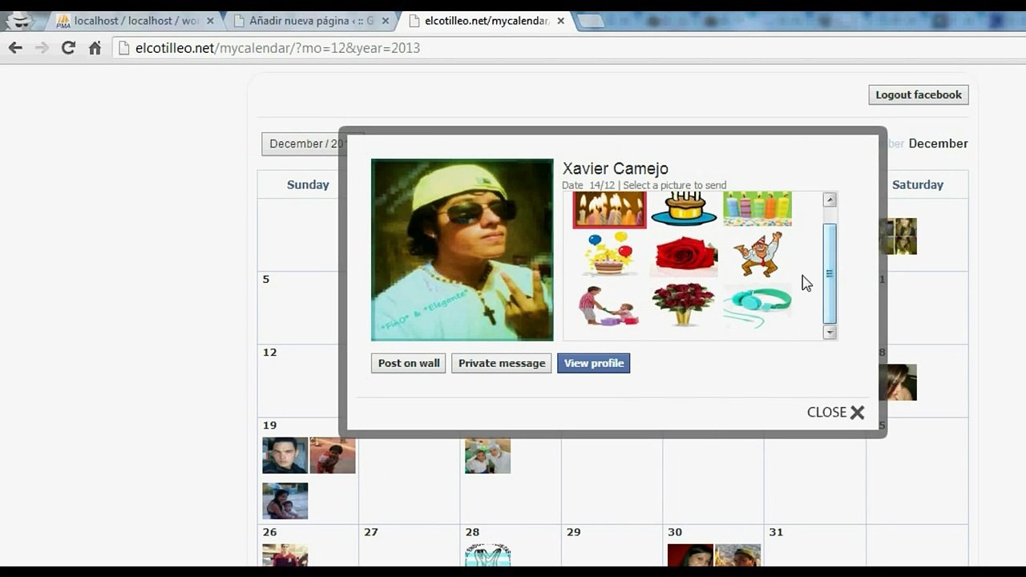This screenshot has width=1026, height=577.
Task: Open second friend photo on day 19
Action: click(333, 455)
